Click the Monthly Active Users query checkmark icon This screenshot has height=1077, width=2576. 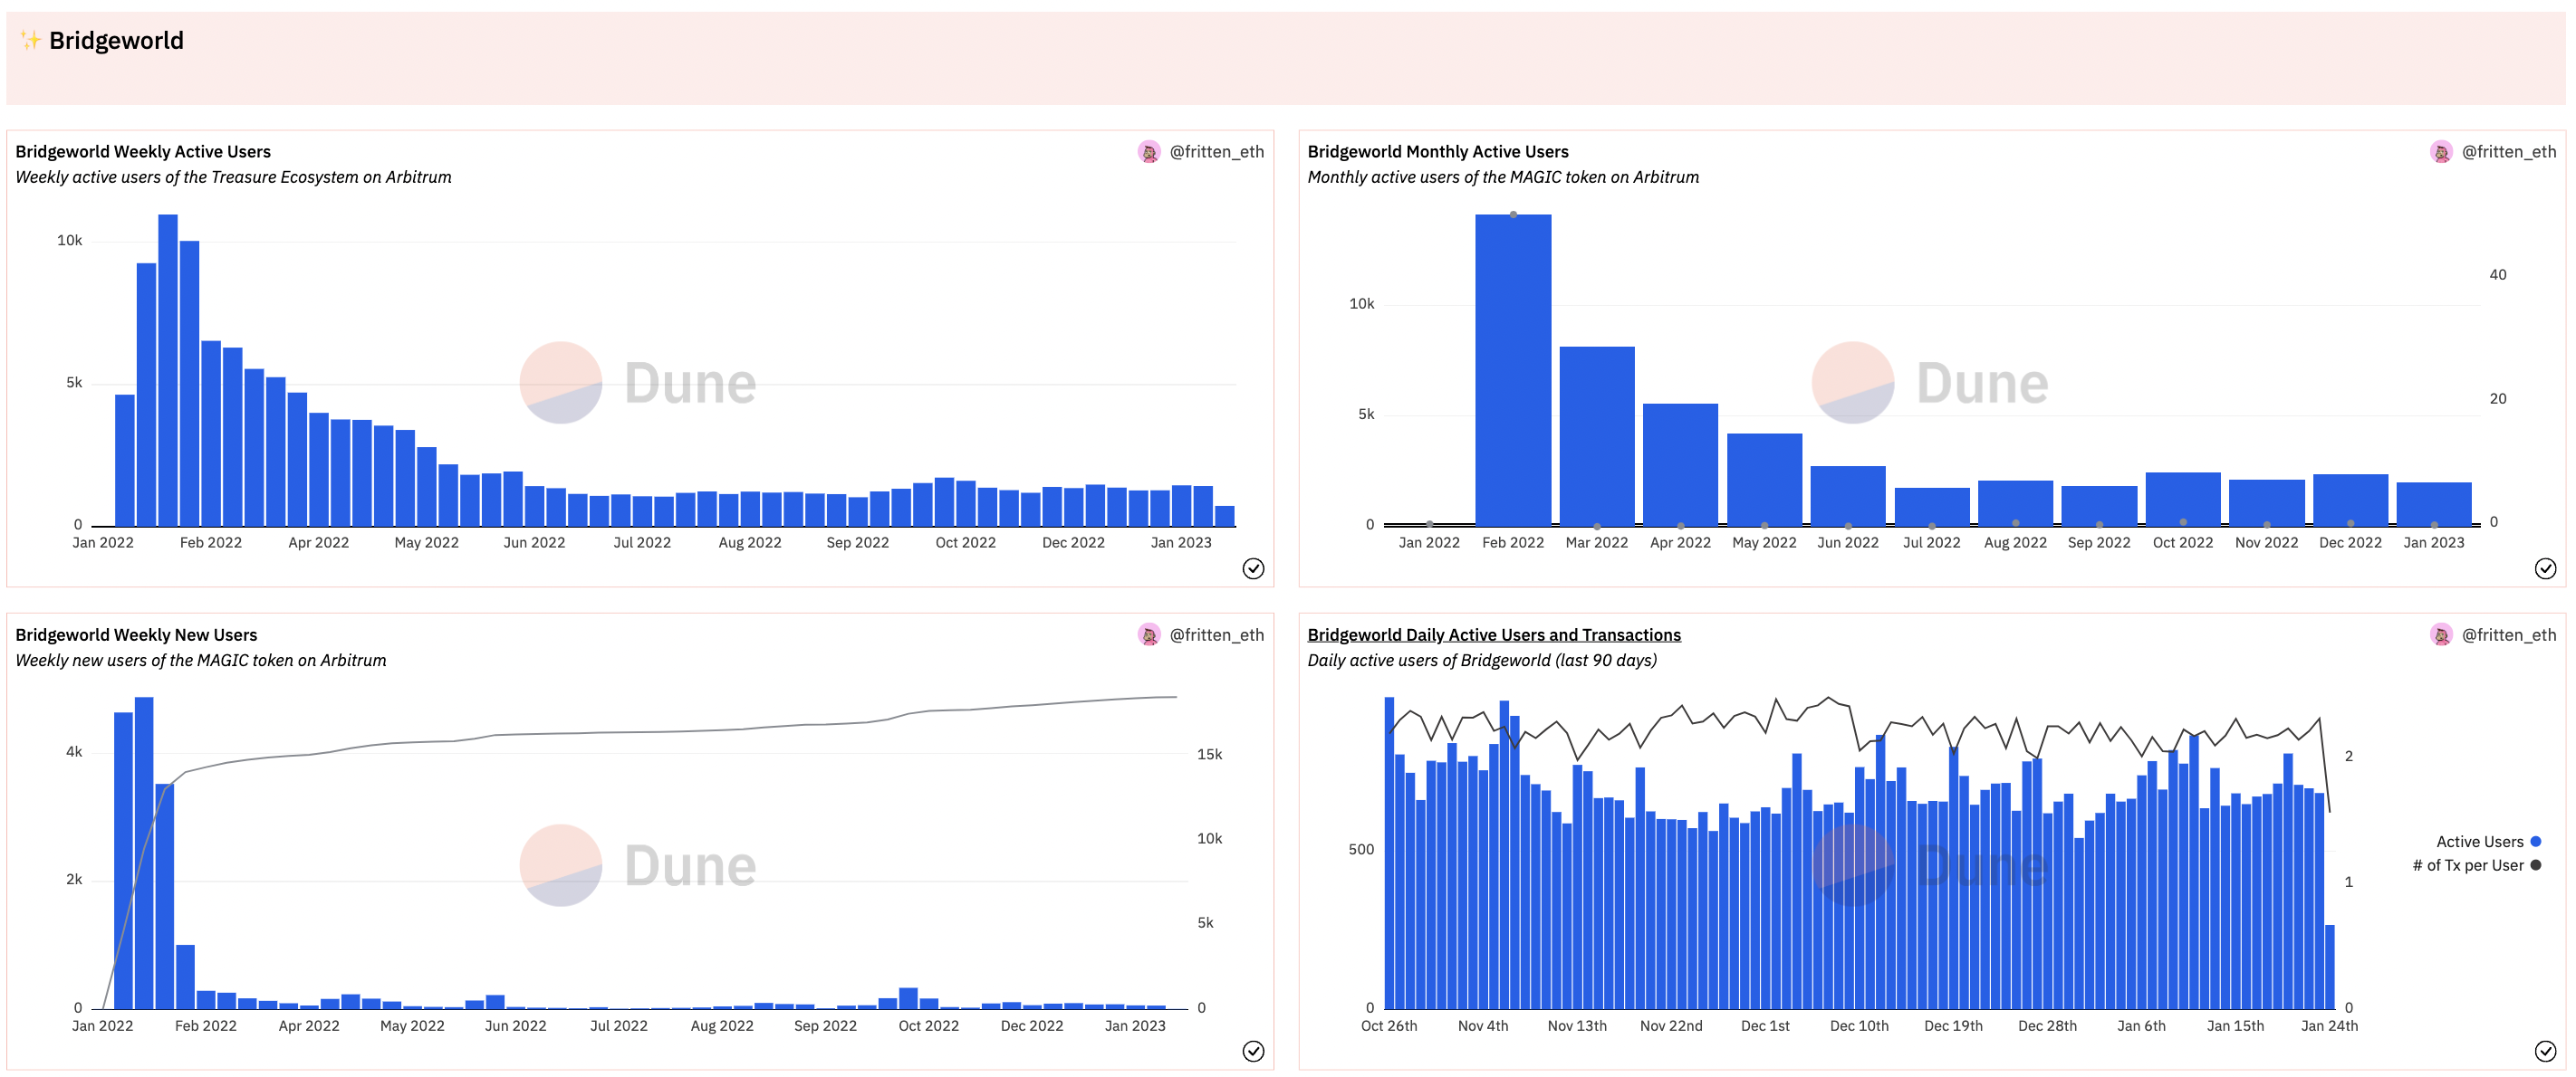2545,568
